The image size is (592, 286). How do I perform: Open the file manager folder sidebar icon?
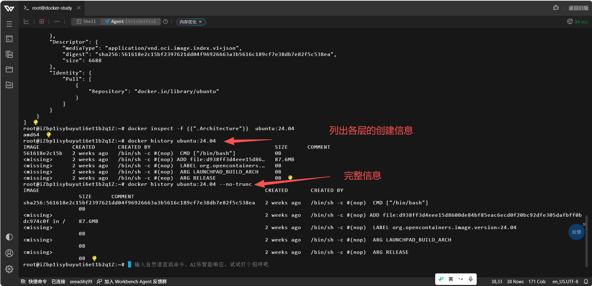9,69
